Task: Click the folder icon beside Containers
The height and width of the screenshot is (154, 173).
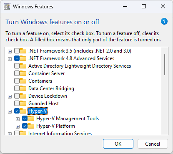Action: pyautogui.click(x=23, y=81)
